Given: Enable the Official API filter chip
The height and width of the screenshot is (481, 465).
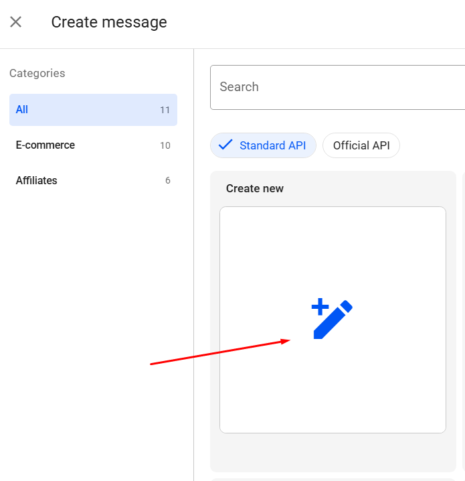Looking at the screenshot, I should (x=361, y=145).
